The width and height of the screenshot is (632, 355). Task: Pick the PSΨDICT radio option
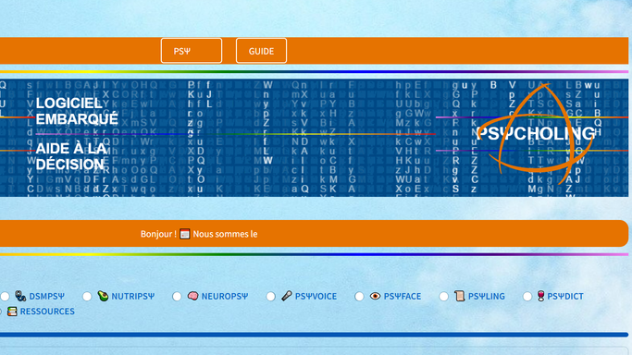(527, 297)
